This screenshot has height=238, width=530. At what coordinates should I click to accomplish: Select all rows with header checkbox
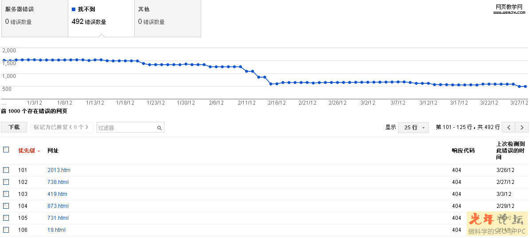click(x=6, y=150)
